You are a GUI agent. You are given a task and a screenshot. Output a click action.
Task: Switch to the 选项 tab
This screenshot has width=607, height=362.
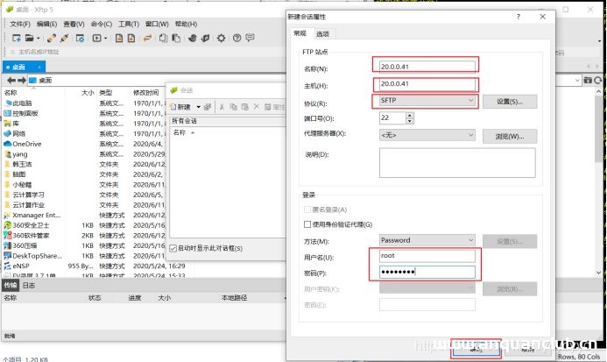pyautogui.click(x=323, y=33)
